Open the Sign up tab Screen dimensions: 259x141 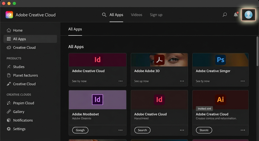pyautogui.click(x=156, y=15)
